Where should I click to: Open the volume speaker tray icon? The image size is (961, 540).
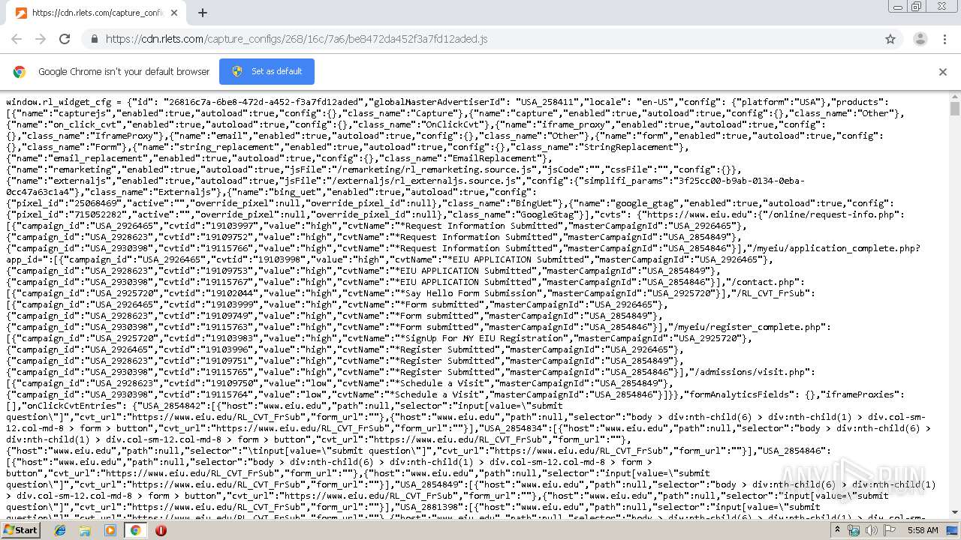[872, 530]
